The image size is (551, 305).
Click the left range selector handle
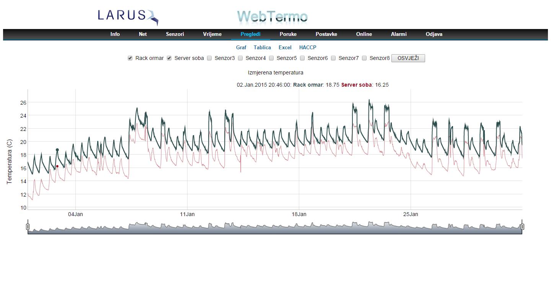pyautogui.click(x=28, y=227)
